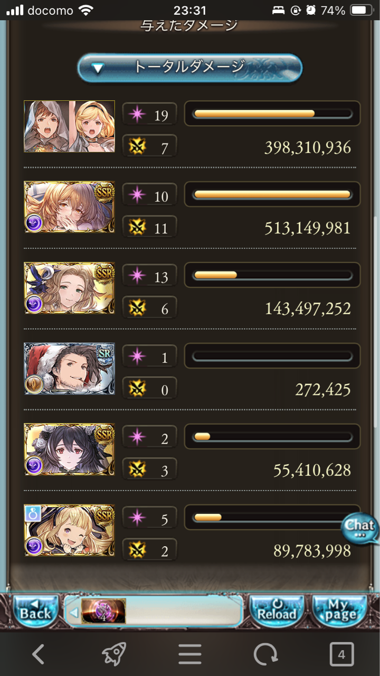The height and width of the screenshot is (676, 380).
Task: Open the トータルダメージ dropdown selector
Action: (x=189, y=68)
